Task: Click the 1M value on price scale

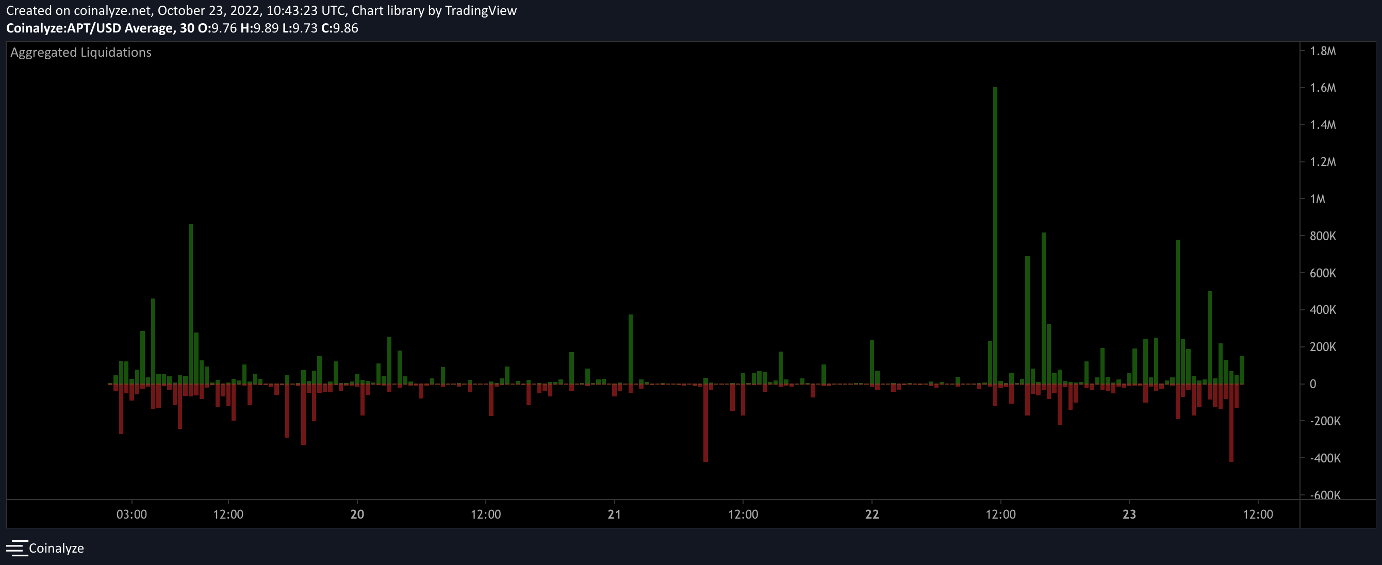Action: 1317,199
